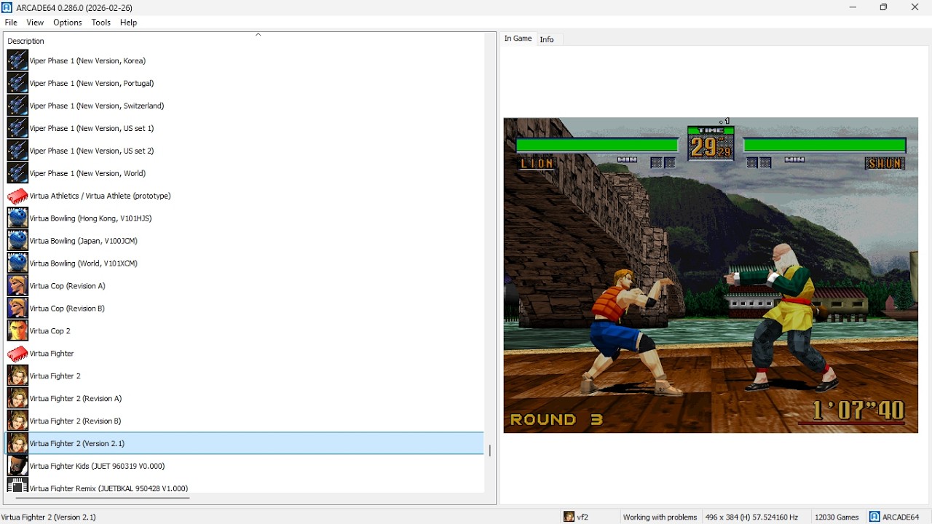Select Virtua Fighter Remix (JUETBKAL 950428) text
932x524 pixels.
coord(109,488)
